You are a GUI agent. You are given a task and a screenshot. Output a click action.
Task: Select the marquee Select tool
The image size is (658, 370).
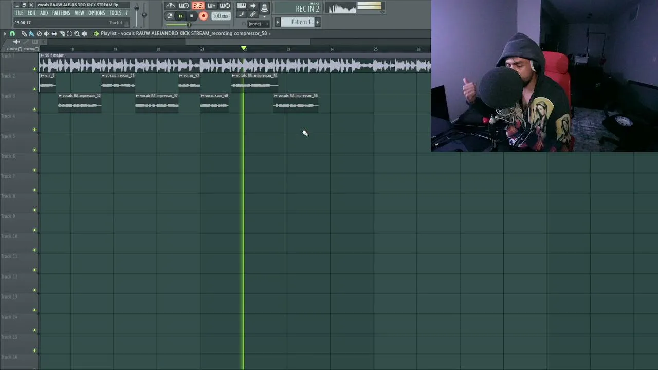[69, 34]
